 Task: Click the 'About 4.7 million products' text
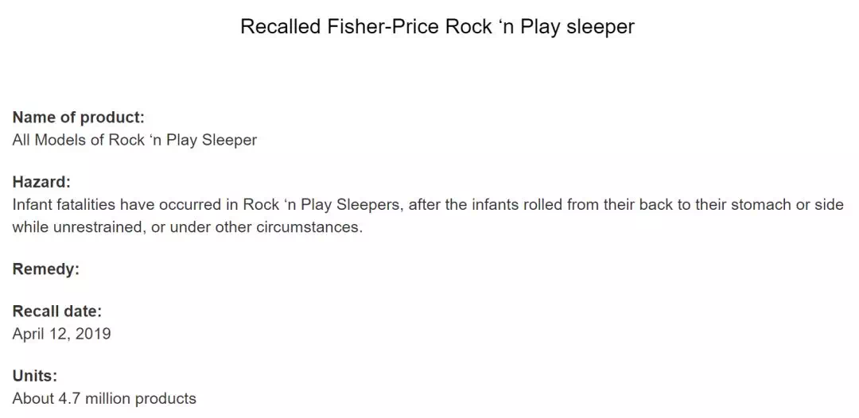pyautogui.click(x=104, y=398)
